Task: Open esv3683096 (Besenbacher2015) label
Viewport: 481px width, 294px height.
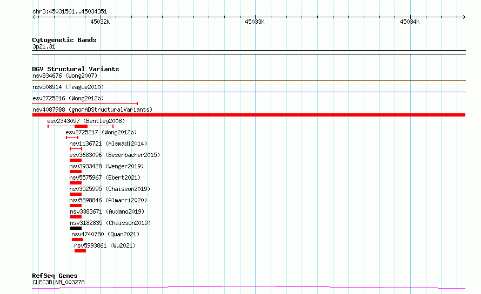Action: point(115,155)
